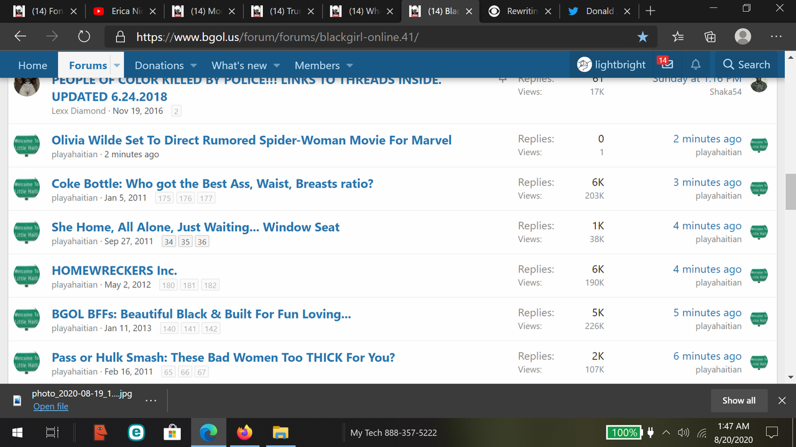Viewport: 796px width, 447px height.
Task: Go to page 36 of Window Seat thread
Action: [201, 242]
